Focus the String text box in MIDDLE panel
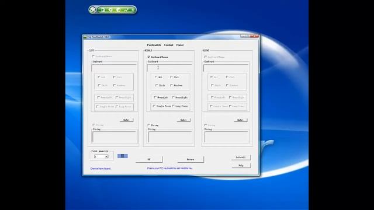The width and height of the screenshot is (374, 210). pos(170,137)
